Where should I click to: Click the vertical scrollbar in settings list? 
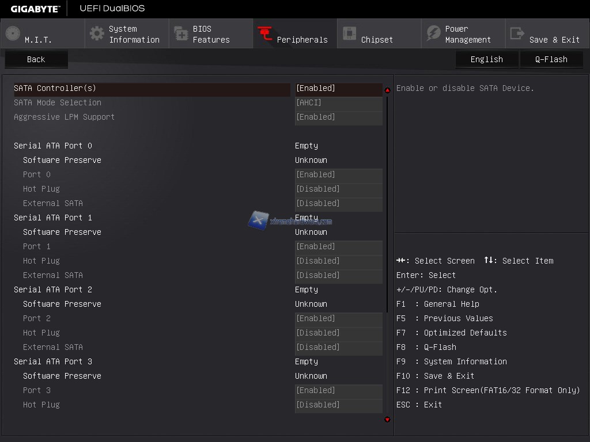pyautogui.click(x=387, y=201)
